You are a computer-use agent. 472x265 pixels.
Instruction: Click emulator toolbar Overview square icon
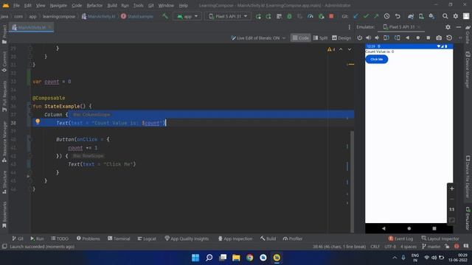pos(428,38)
